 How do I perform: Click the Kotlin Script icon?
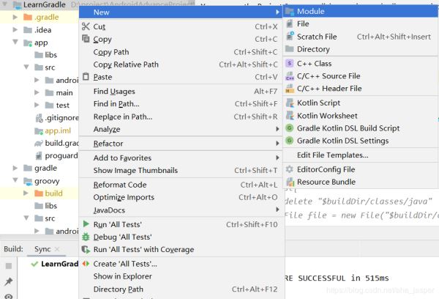point(290,103)
